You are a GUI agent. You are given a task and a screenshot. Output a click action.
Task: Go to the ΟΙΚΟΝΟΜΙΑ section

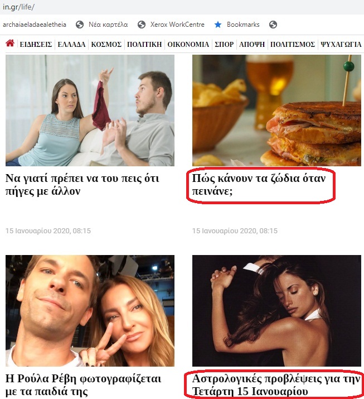tap(188, 44)
